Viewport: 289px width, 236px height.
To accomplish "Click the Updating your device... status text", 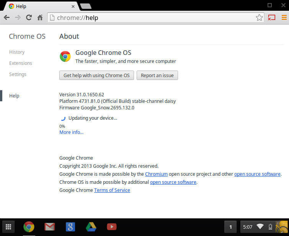I will click(x=93, y=118).
